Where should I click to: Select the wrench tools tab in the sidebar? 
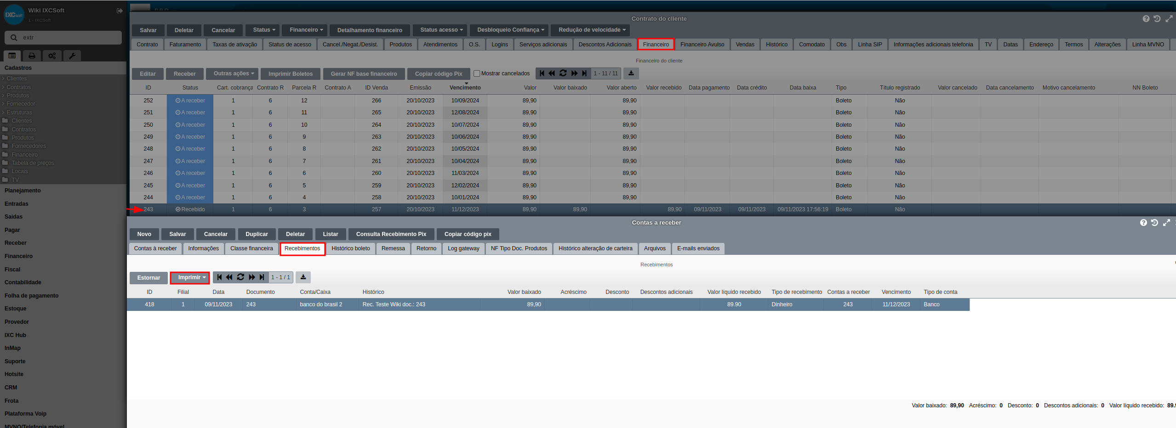coord(72,56)
